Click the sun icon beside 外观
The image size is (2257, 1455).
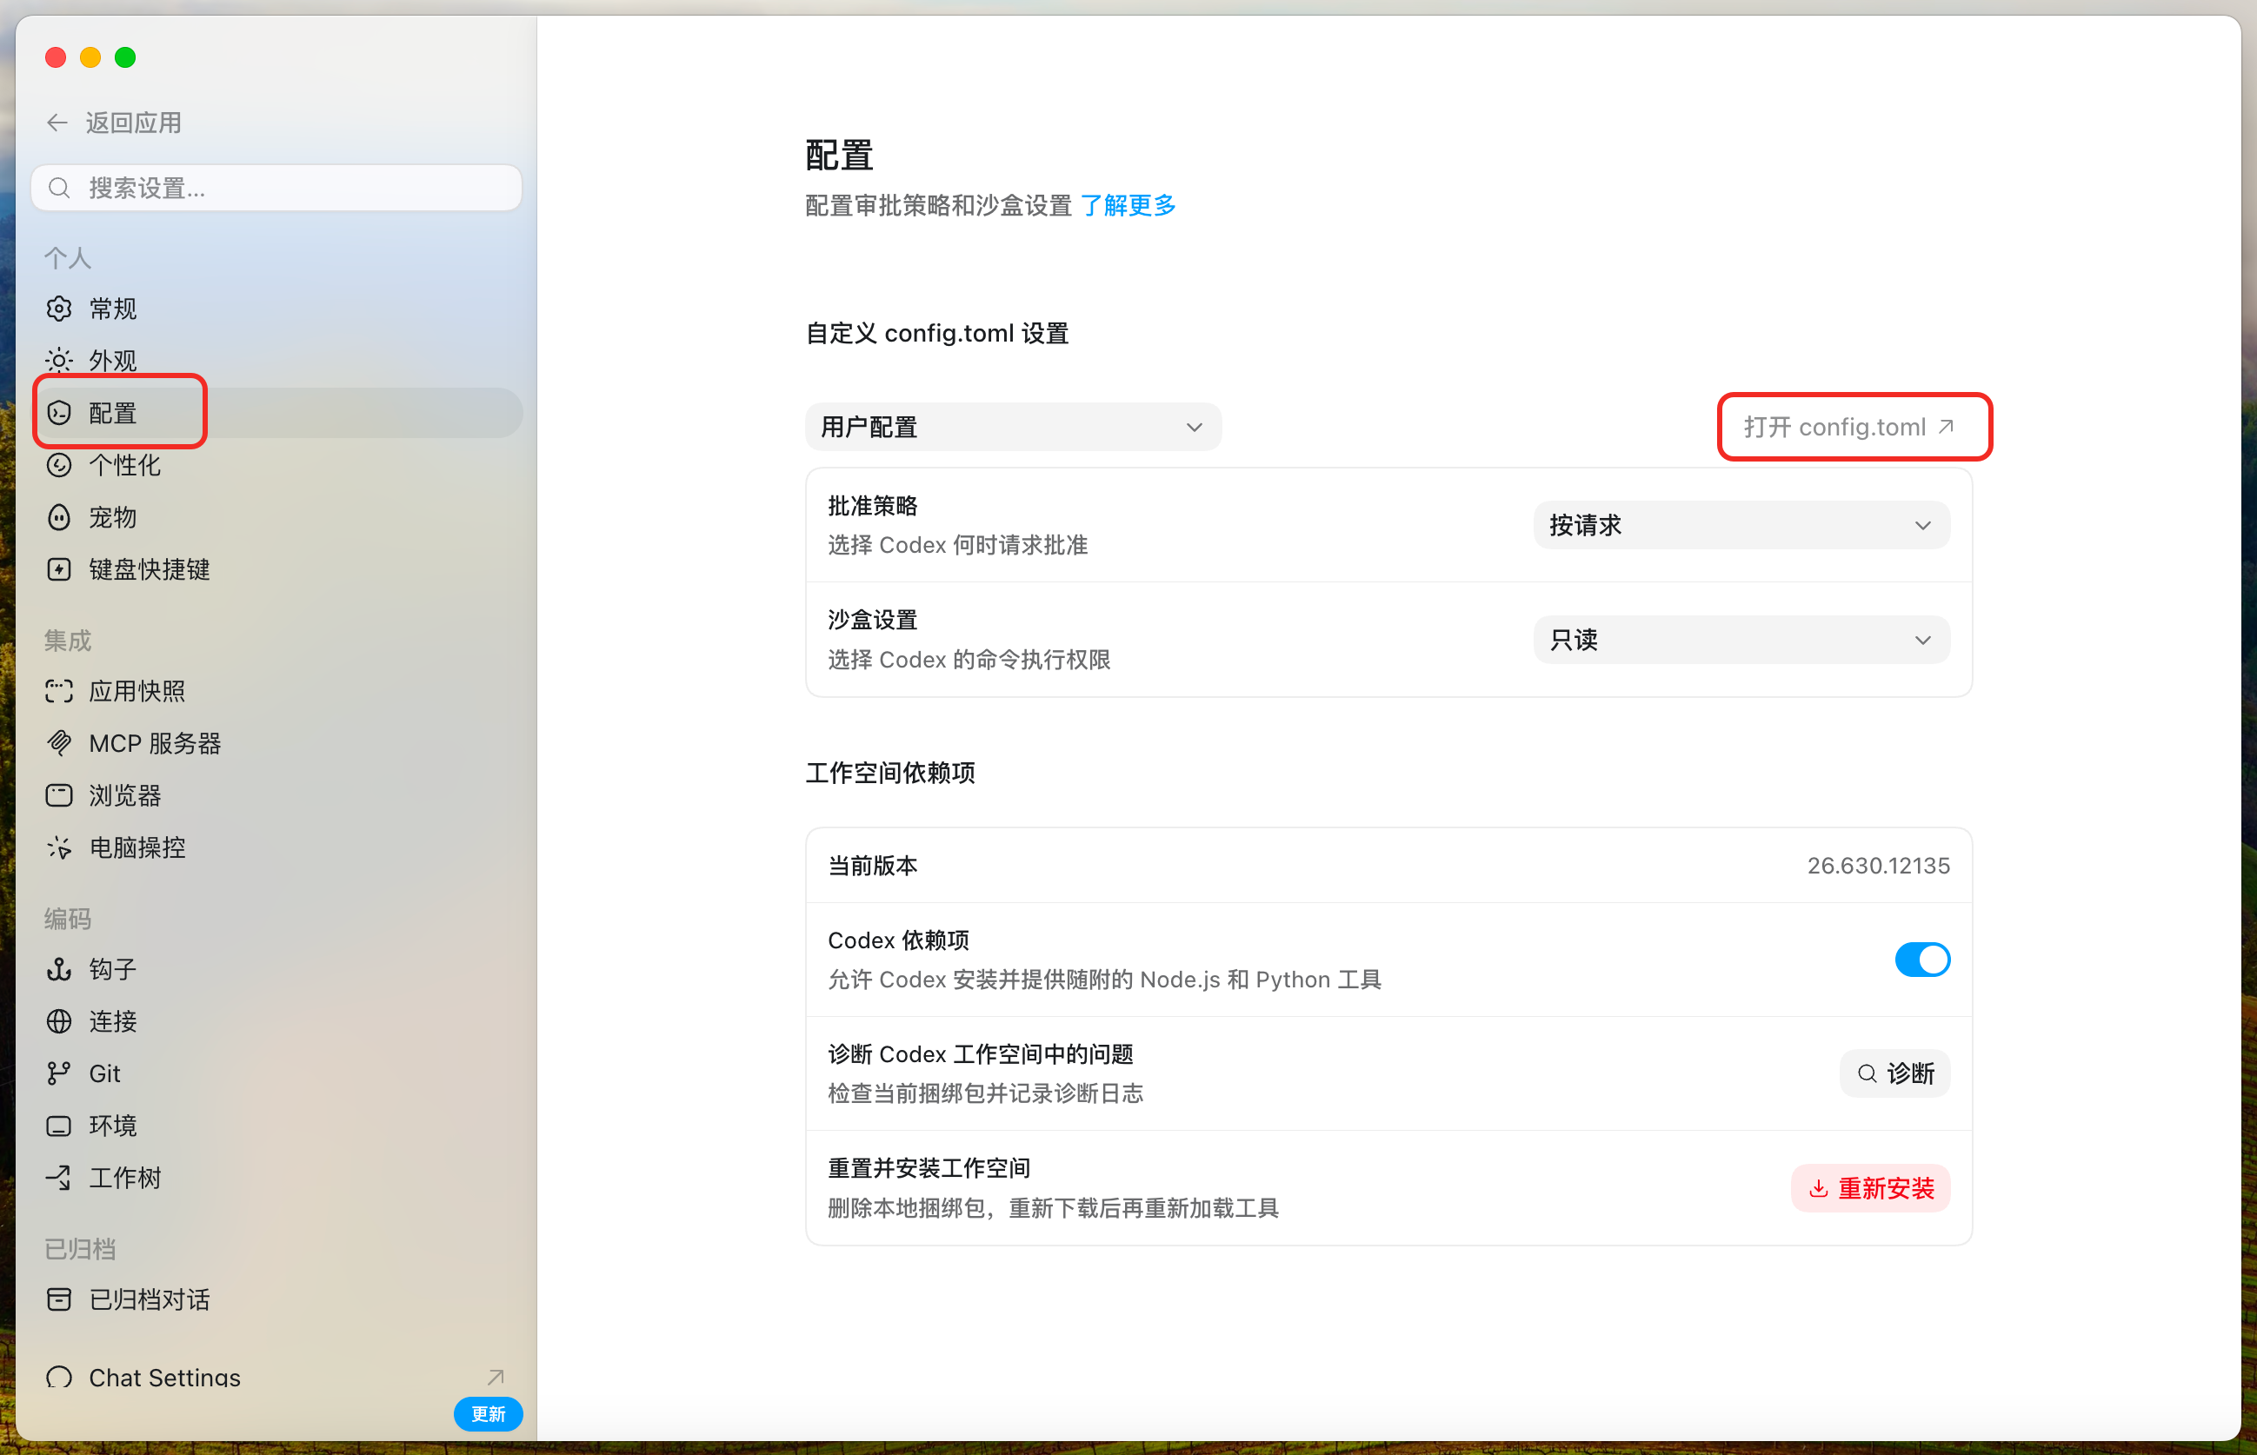click(x=59, y=361)
